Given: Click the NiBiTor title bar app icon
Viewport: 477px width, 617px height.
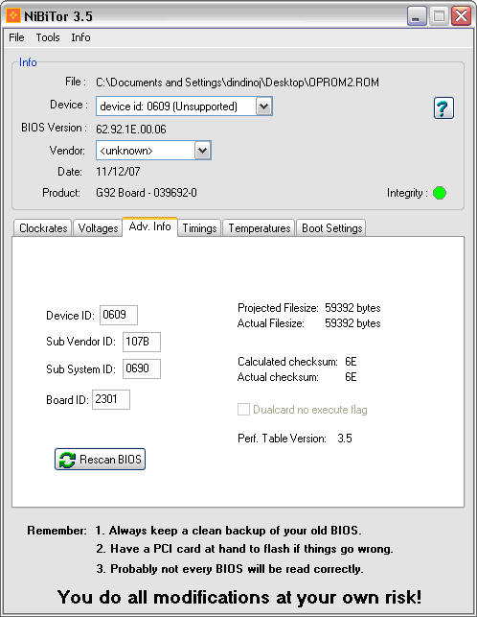Looking at the screenshot, I should [13, 15].
